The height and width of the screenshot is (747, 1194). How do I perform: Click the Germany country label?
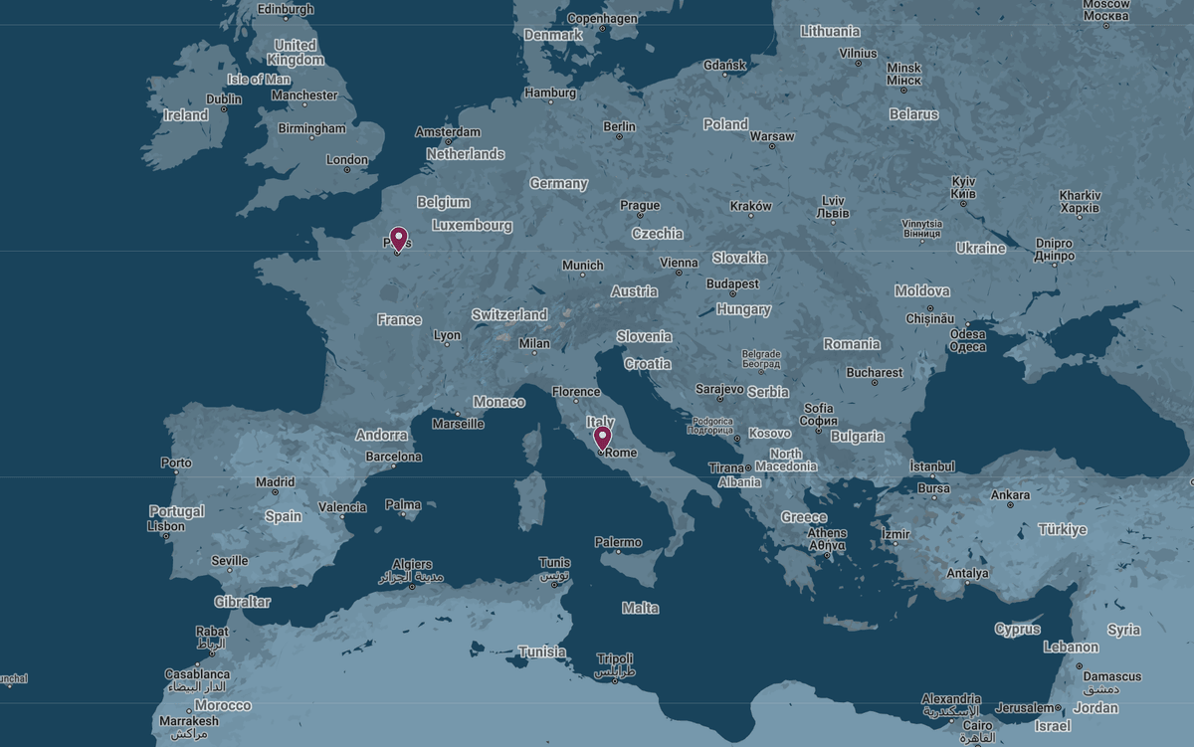click(558, 184)
